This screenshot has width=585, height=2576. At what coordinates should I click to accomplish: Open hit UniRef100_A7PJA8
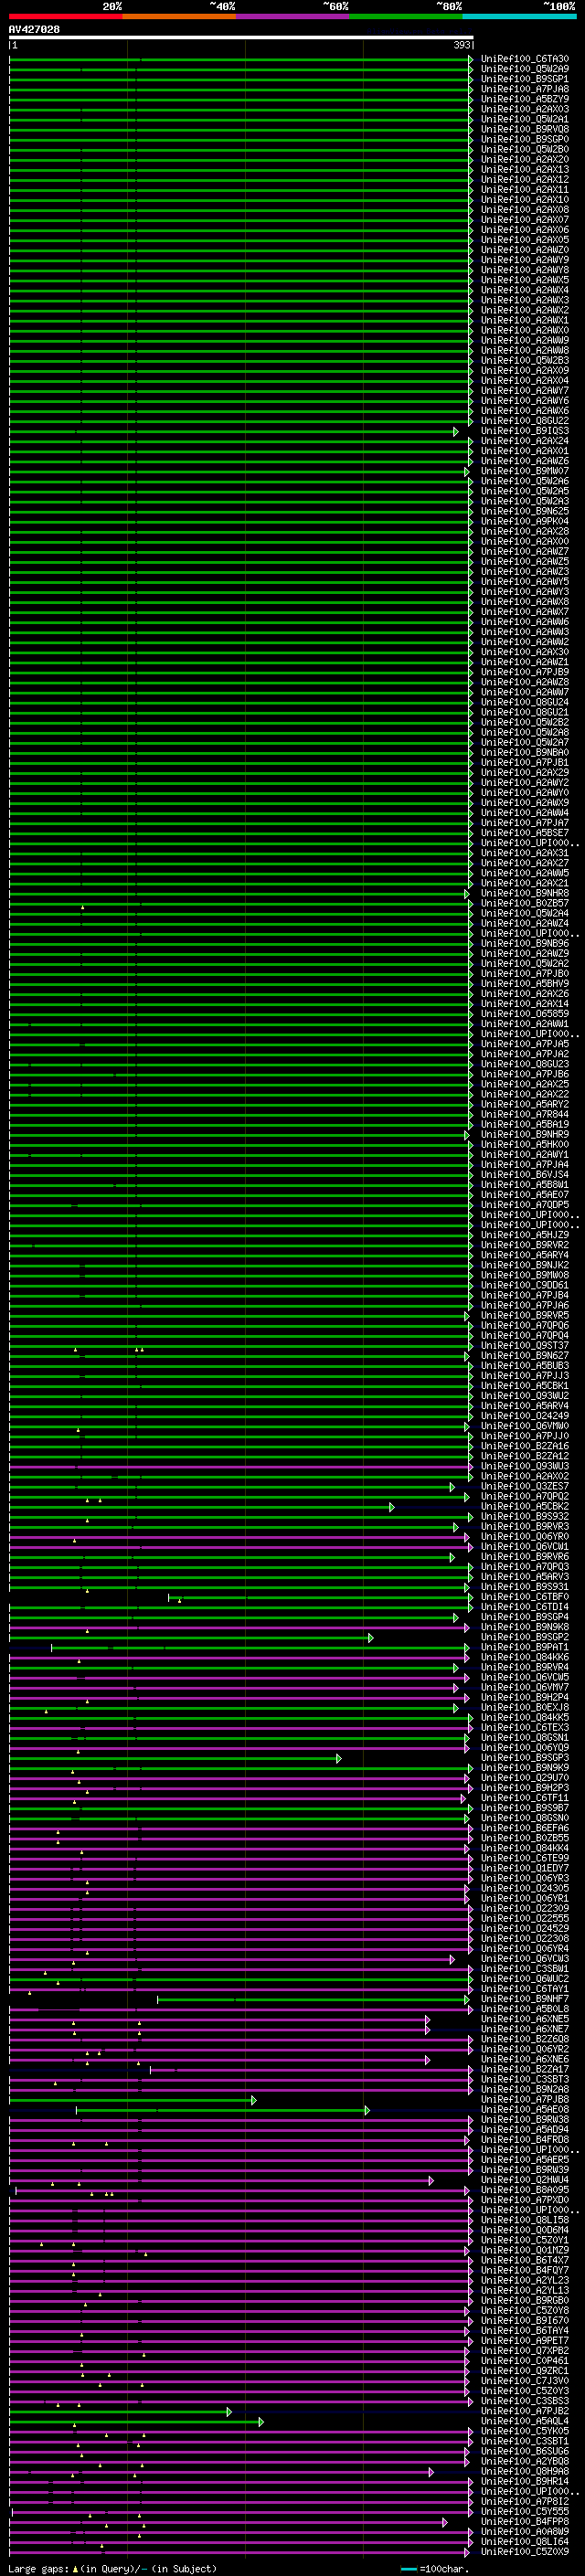pyautogui.click(x=525, y=89)
